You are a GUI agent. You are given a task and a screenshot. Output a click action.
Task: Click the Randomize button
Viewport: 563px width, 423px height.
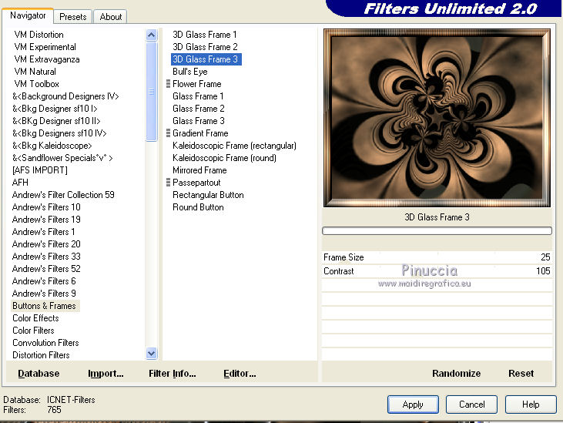[x=457, y=374]
